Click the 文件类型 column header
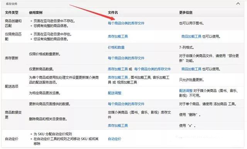This screenshot has width=247, height=149. [x=12, y=13]
